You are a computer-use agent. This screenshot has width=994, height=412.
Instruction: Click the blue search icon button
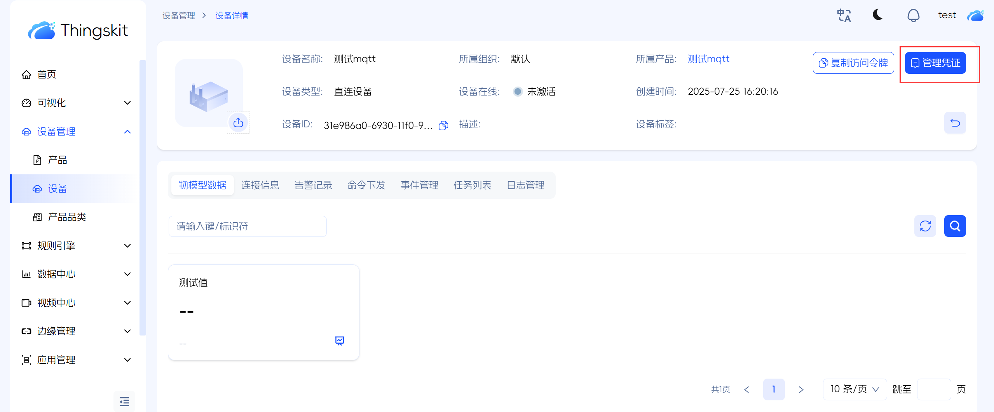(x=955, y=226)
